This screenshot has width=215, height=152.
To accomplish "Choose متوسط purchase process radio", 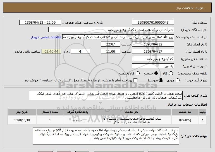I will [161, 80].
